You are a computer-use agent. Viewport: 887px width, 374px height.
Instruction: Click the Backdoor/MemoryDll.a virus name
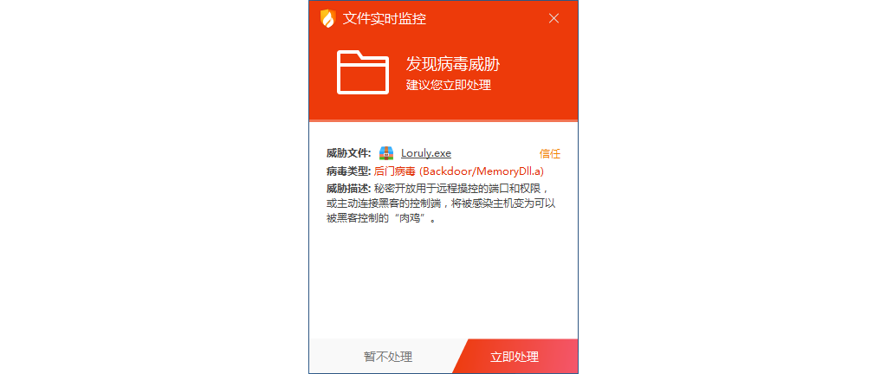(482, 171)
